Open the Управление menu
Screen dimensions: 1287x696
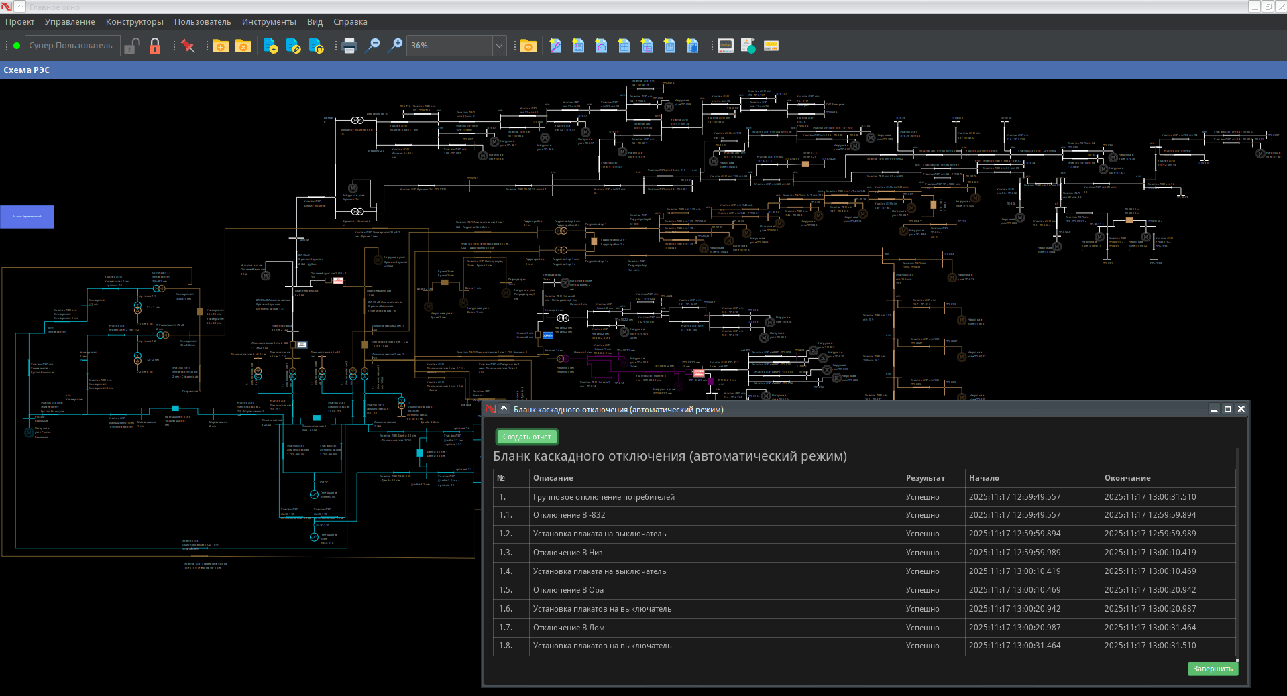point(69,21)
